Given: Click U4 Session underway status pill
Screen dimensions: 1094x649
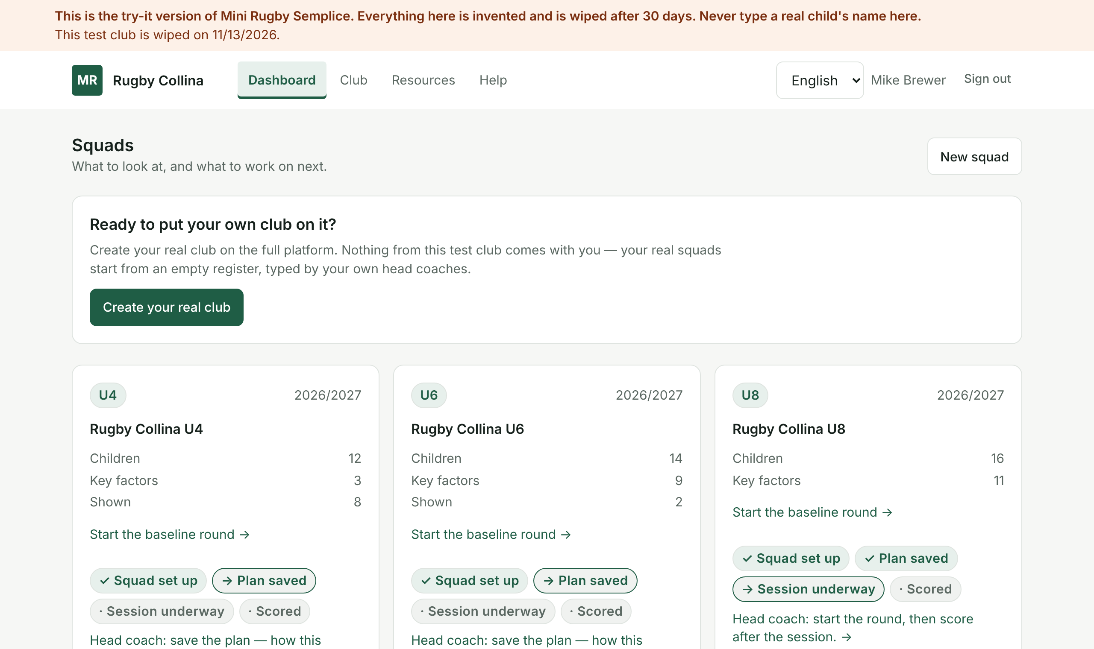Looking at the screenshot, I should [162, 611].
